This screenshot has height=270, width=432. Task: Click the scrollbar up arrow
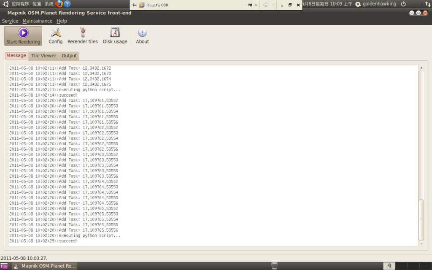[421, 67]
